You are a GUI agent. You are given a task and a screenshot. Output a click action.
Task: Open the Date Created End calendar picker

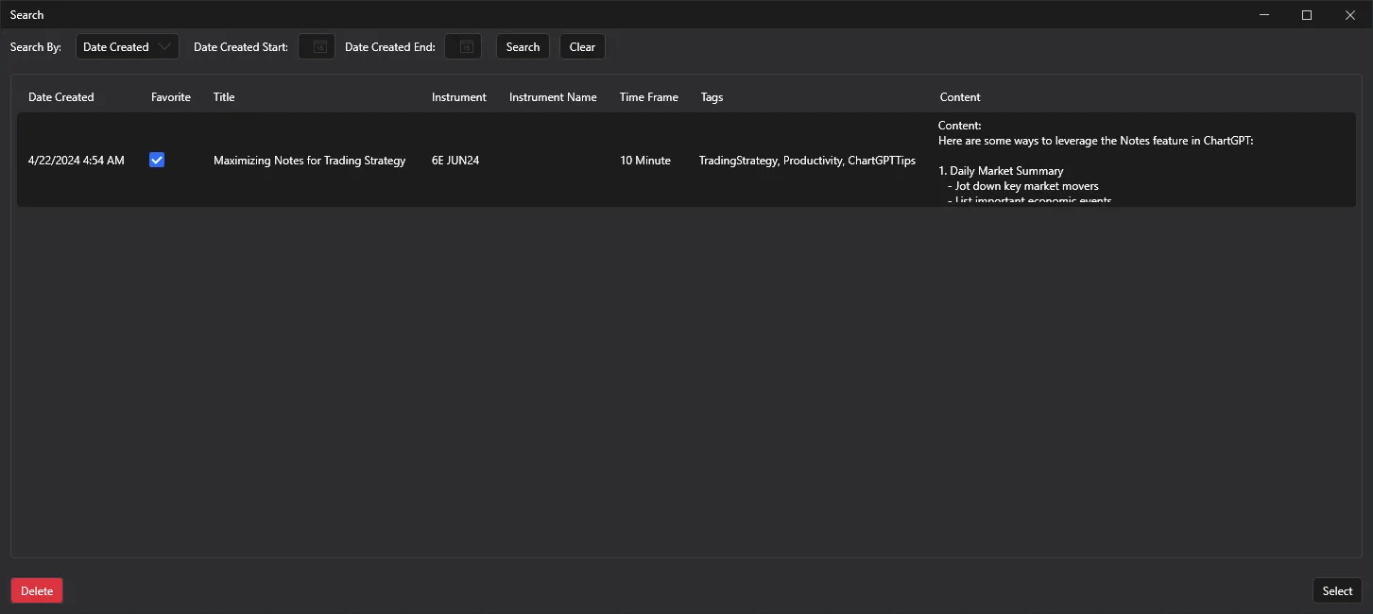pyautogui.click(x=462, y=45)
